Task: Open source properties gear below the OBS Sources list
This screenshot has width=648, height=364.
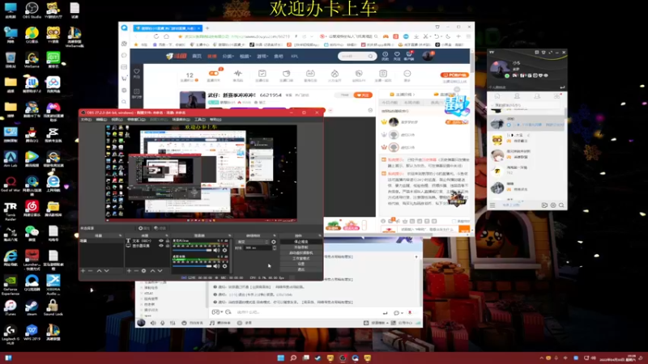Action: 144,271
